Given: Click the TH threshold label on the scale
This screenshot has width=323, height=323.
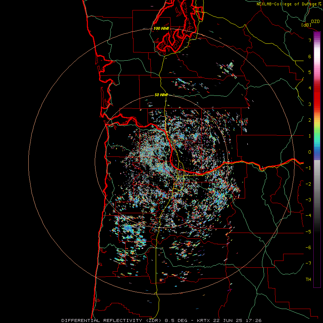Looking at the screenshot, I should coord(308,280).
